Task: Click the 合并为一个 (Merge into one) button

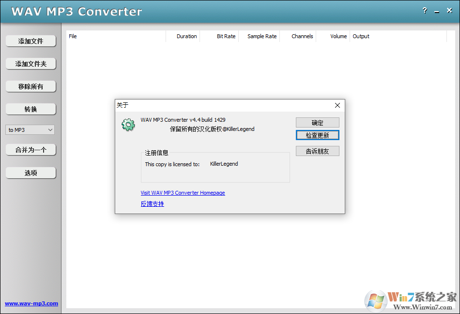Action: [31, 150]
